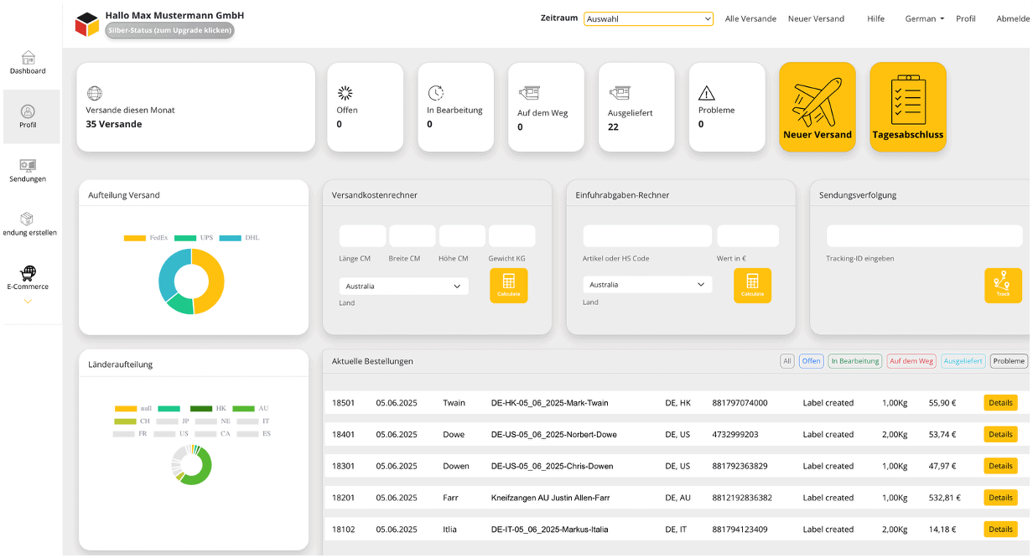Expand the German language dropdown
The height and width of the screenshot is (558, 1033).
pos(924,18)
